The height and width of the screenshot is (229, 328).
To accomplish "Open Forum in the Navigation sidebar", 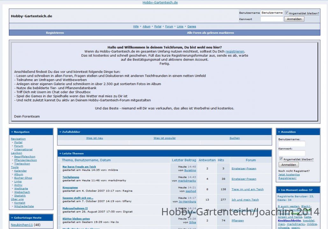I will pyautogui.click(x=18, y=146).
